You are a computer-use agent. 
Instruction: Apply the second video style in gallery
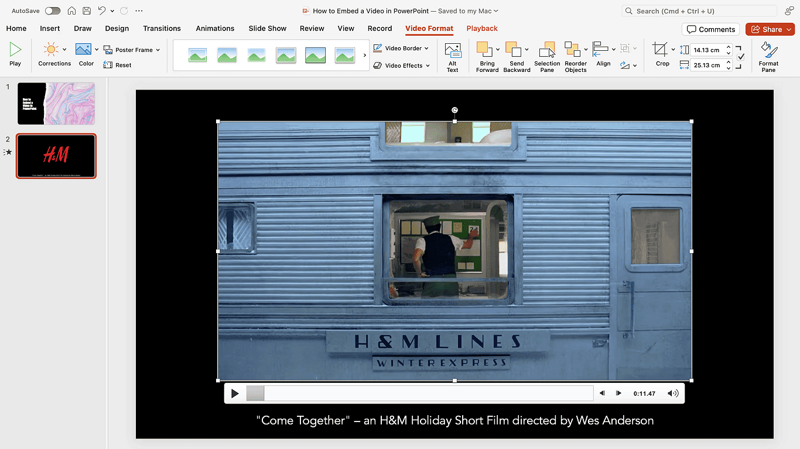[x=227, y=56]
